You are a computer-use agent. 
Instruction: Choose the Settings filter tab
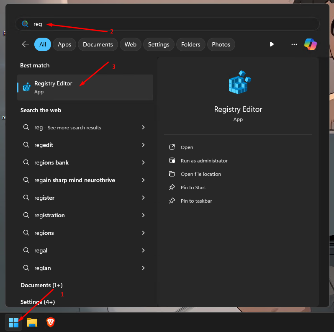159,44
